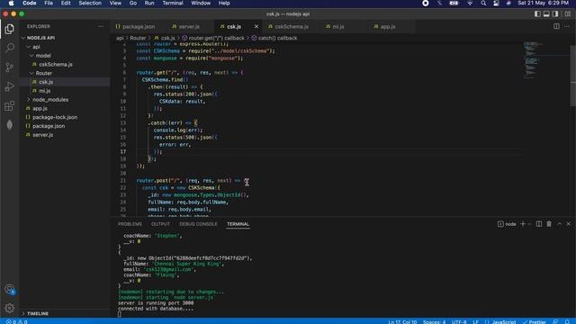Collapse the model folder
Viewport: 576px width, 324px height.
43,56
